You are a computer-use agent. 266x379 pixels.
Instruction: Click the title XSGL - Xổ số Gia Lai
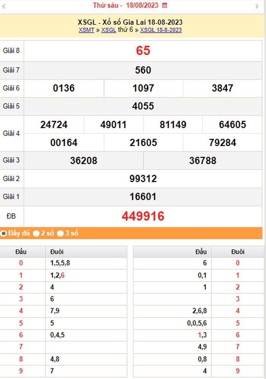click(x=130, y=22)
